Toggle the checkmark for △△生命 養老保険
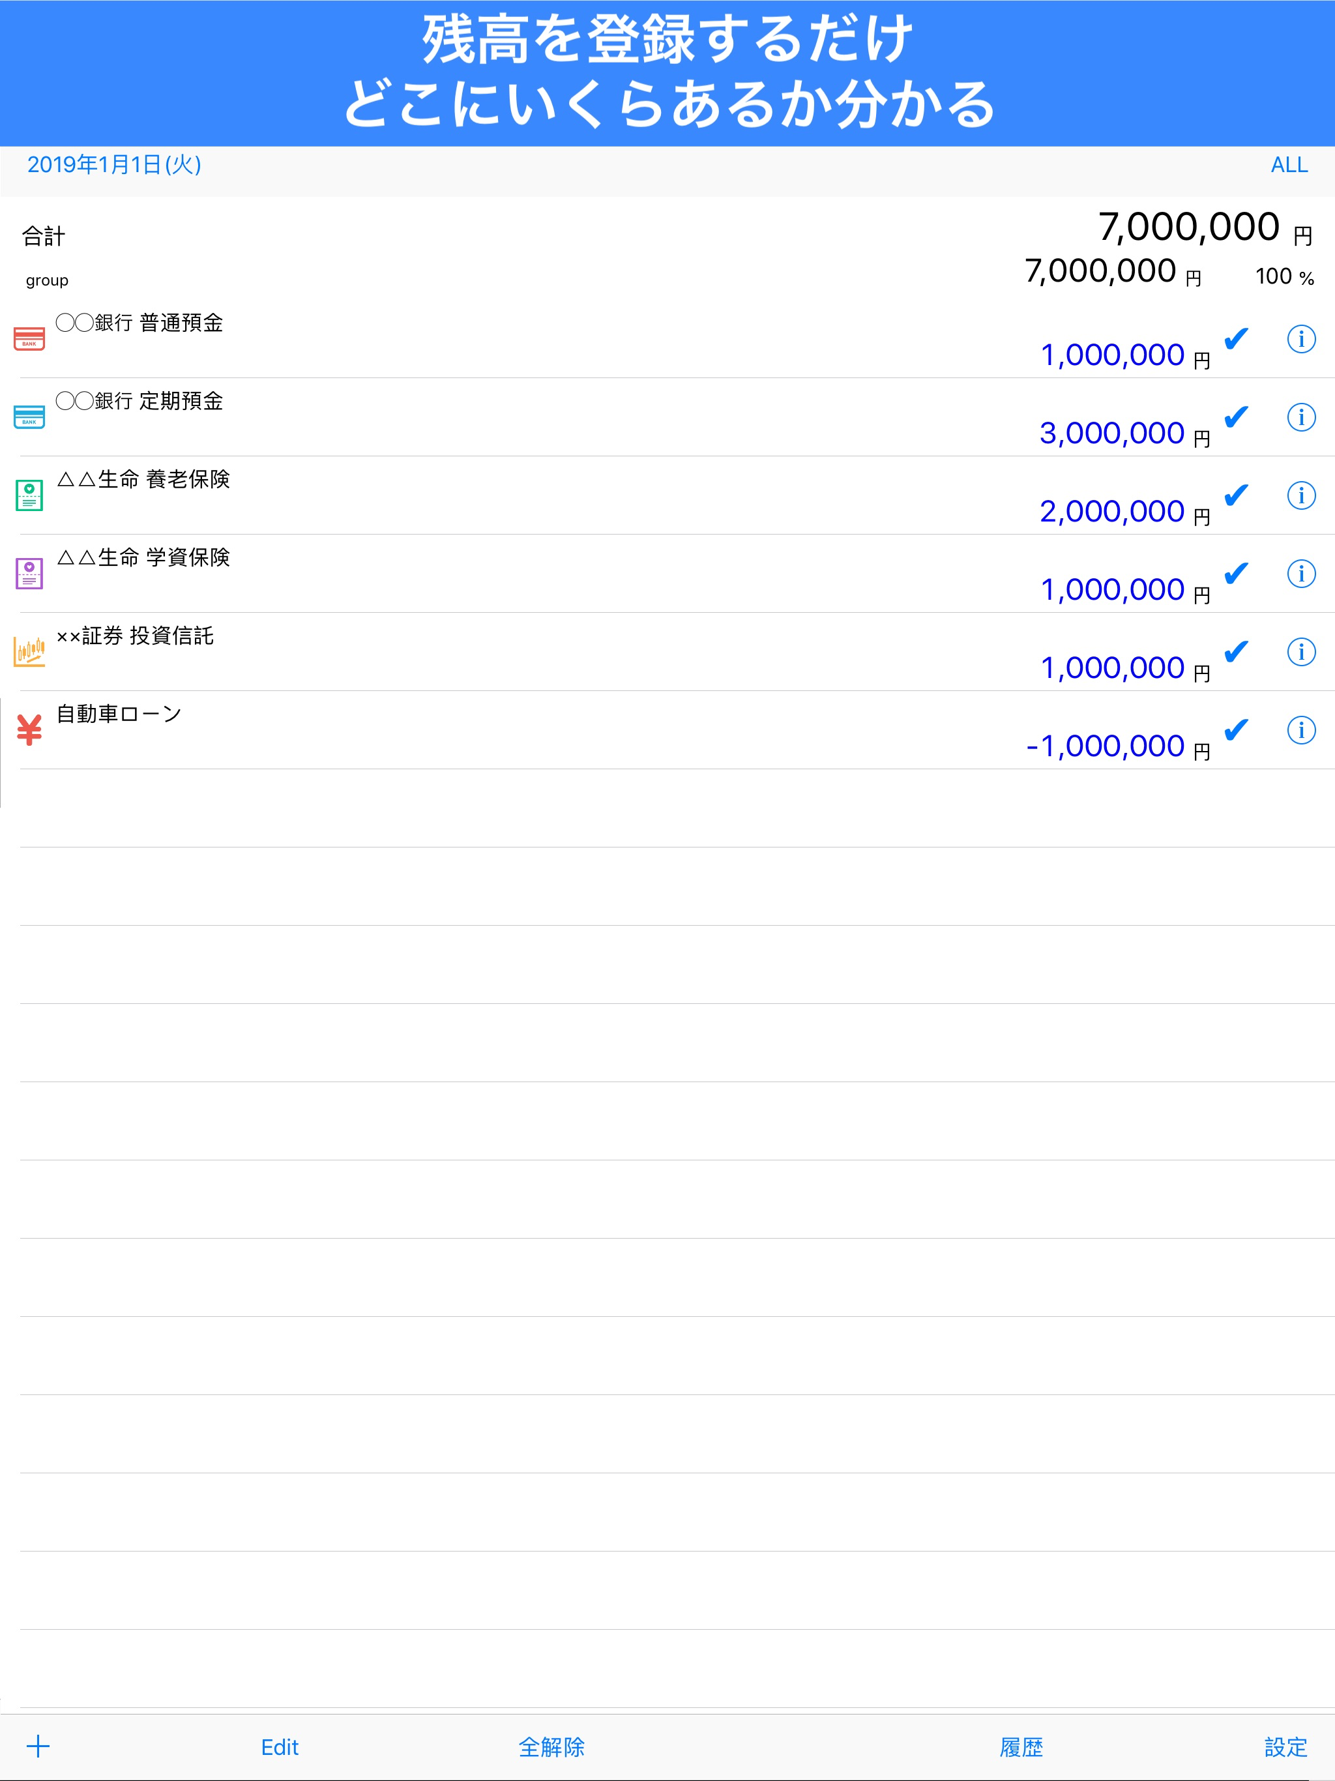Screen dimensions: 1335x1781 pyautogui.click(x=1235, y=497)
